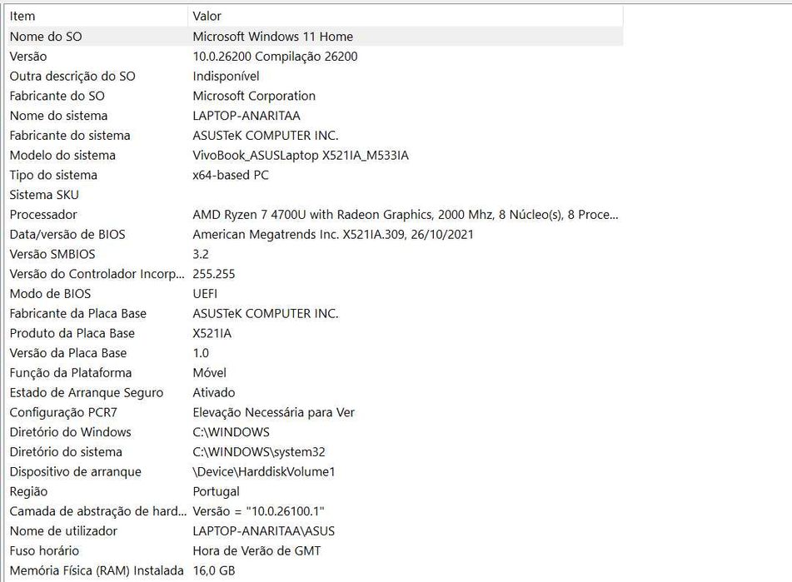Select 'Fuso horário' row

315,550
